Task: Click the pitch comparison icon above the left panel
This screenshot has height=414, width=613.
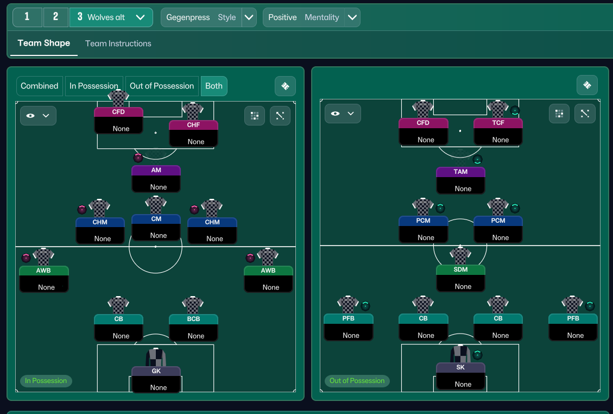Action: click(x=285, y=86)
